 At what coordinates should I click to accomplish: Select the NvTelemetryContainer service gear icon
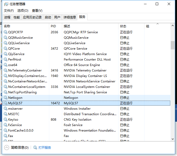point(5,70)
